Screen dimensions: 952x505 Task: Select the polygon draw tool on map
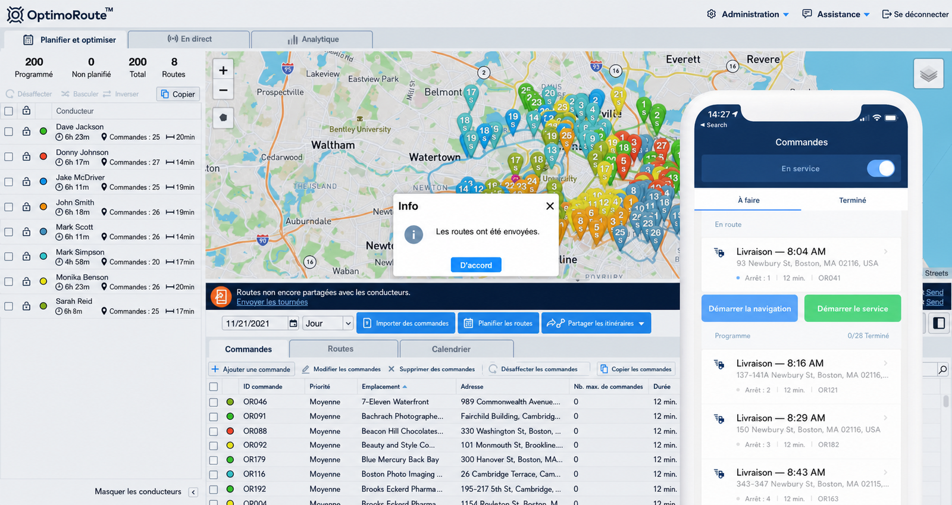[223, 118]
